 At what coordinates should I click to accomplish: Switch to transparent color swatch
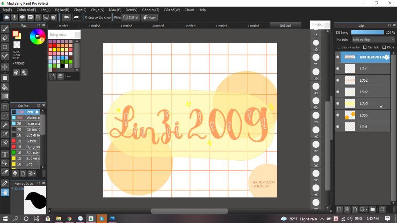click(17, 45)
